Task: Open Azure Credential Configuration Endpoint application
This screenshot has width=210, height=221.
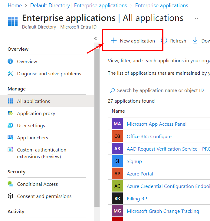Action: coord(168,186)
